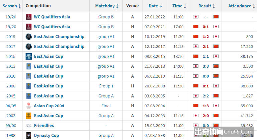
Task: Open the 3:3 match result from 2013
Action: click(x=206, y=66)
